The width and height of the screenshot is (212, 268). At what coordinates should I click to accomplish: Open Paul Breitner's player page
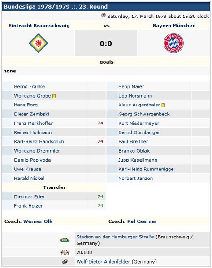(133, 142)
